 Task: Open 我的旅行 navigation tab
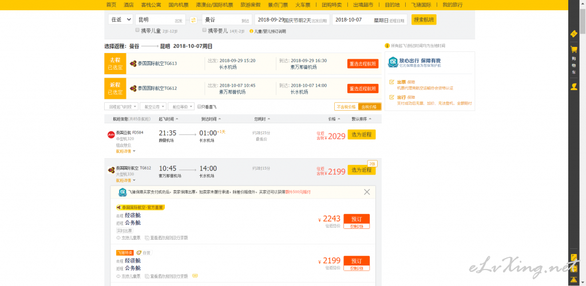pos(452,5)
